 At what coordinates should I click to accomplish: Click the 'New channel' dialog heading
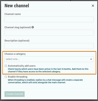17,6
